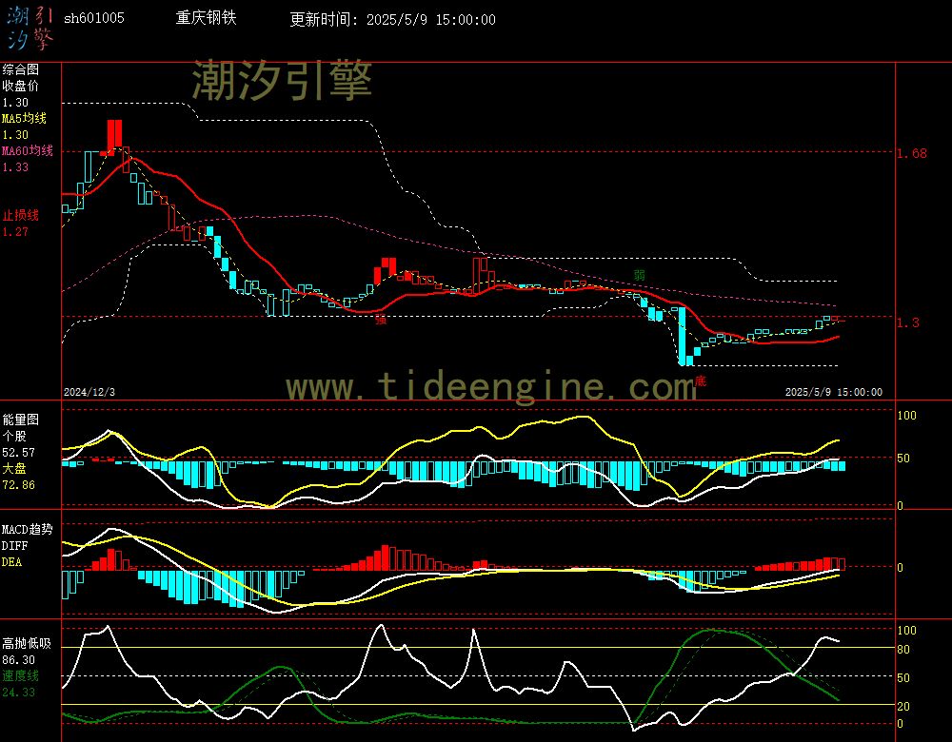
Task: Click the red 底 bottom signal marker
Action: 701,381
